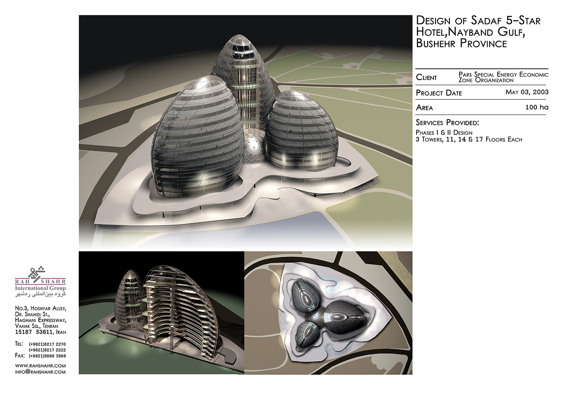
Task: Select the '100 ha' area value
Action: click(537, 107)
